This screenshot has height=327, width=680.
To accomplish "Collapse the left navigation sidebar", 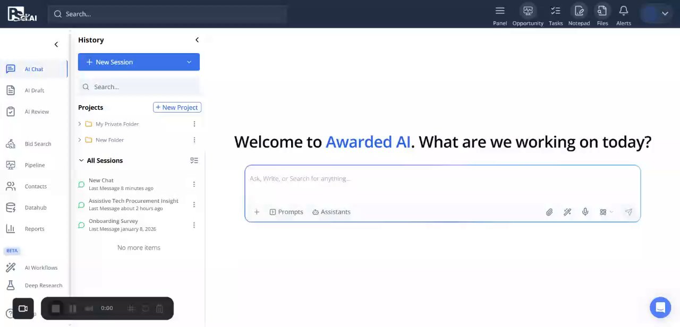I will 56,45.
